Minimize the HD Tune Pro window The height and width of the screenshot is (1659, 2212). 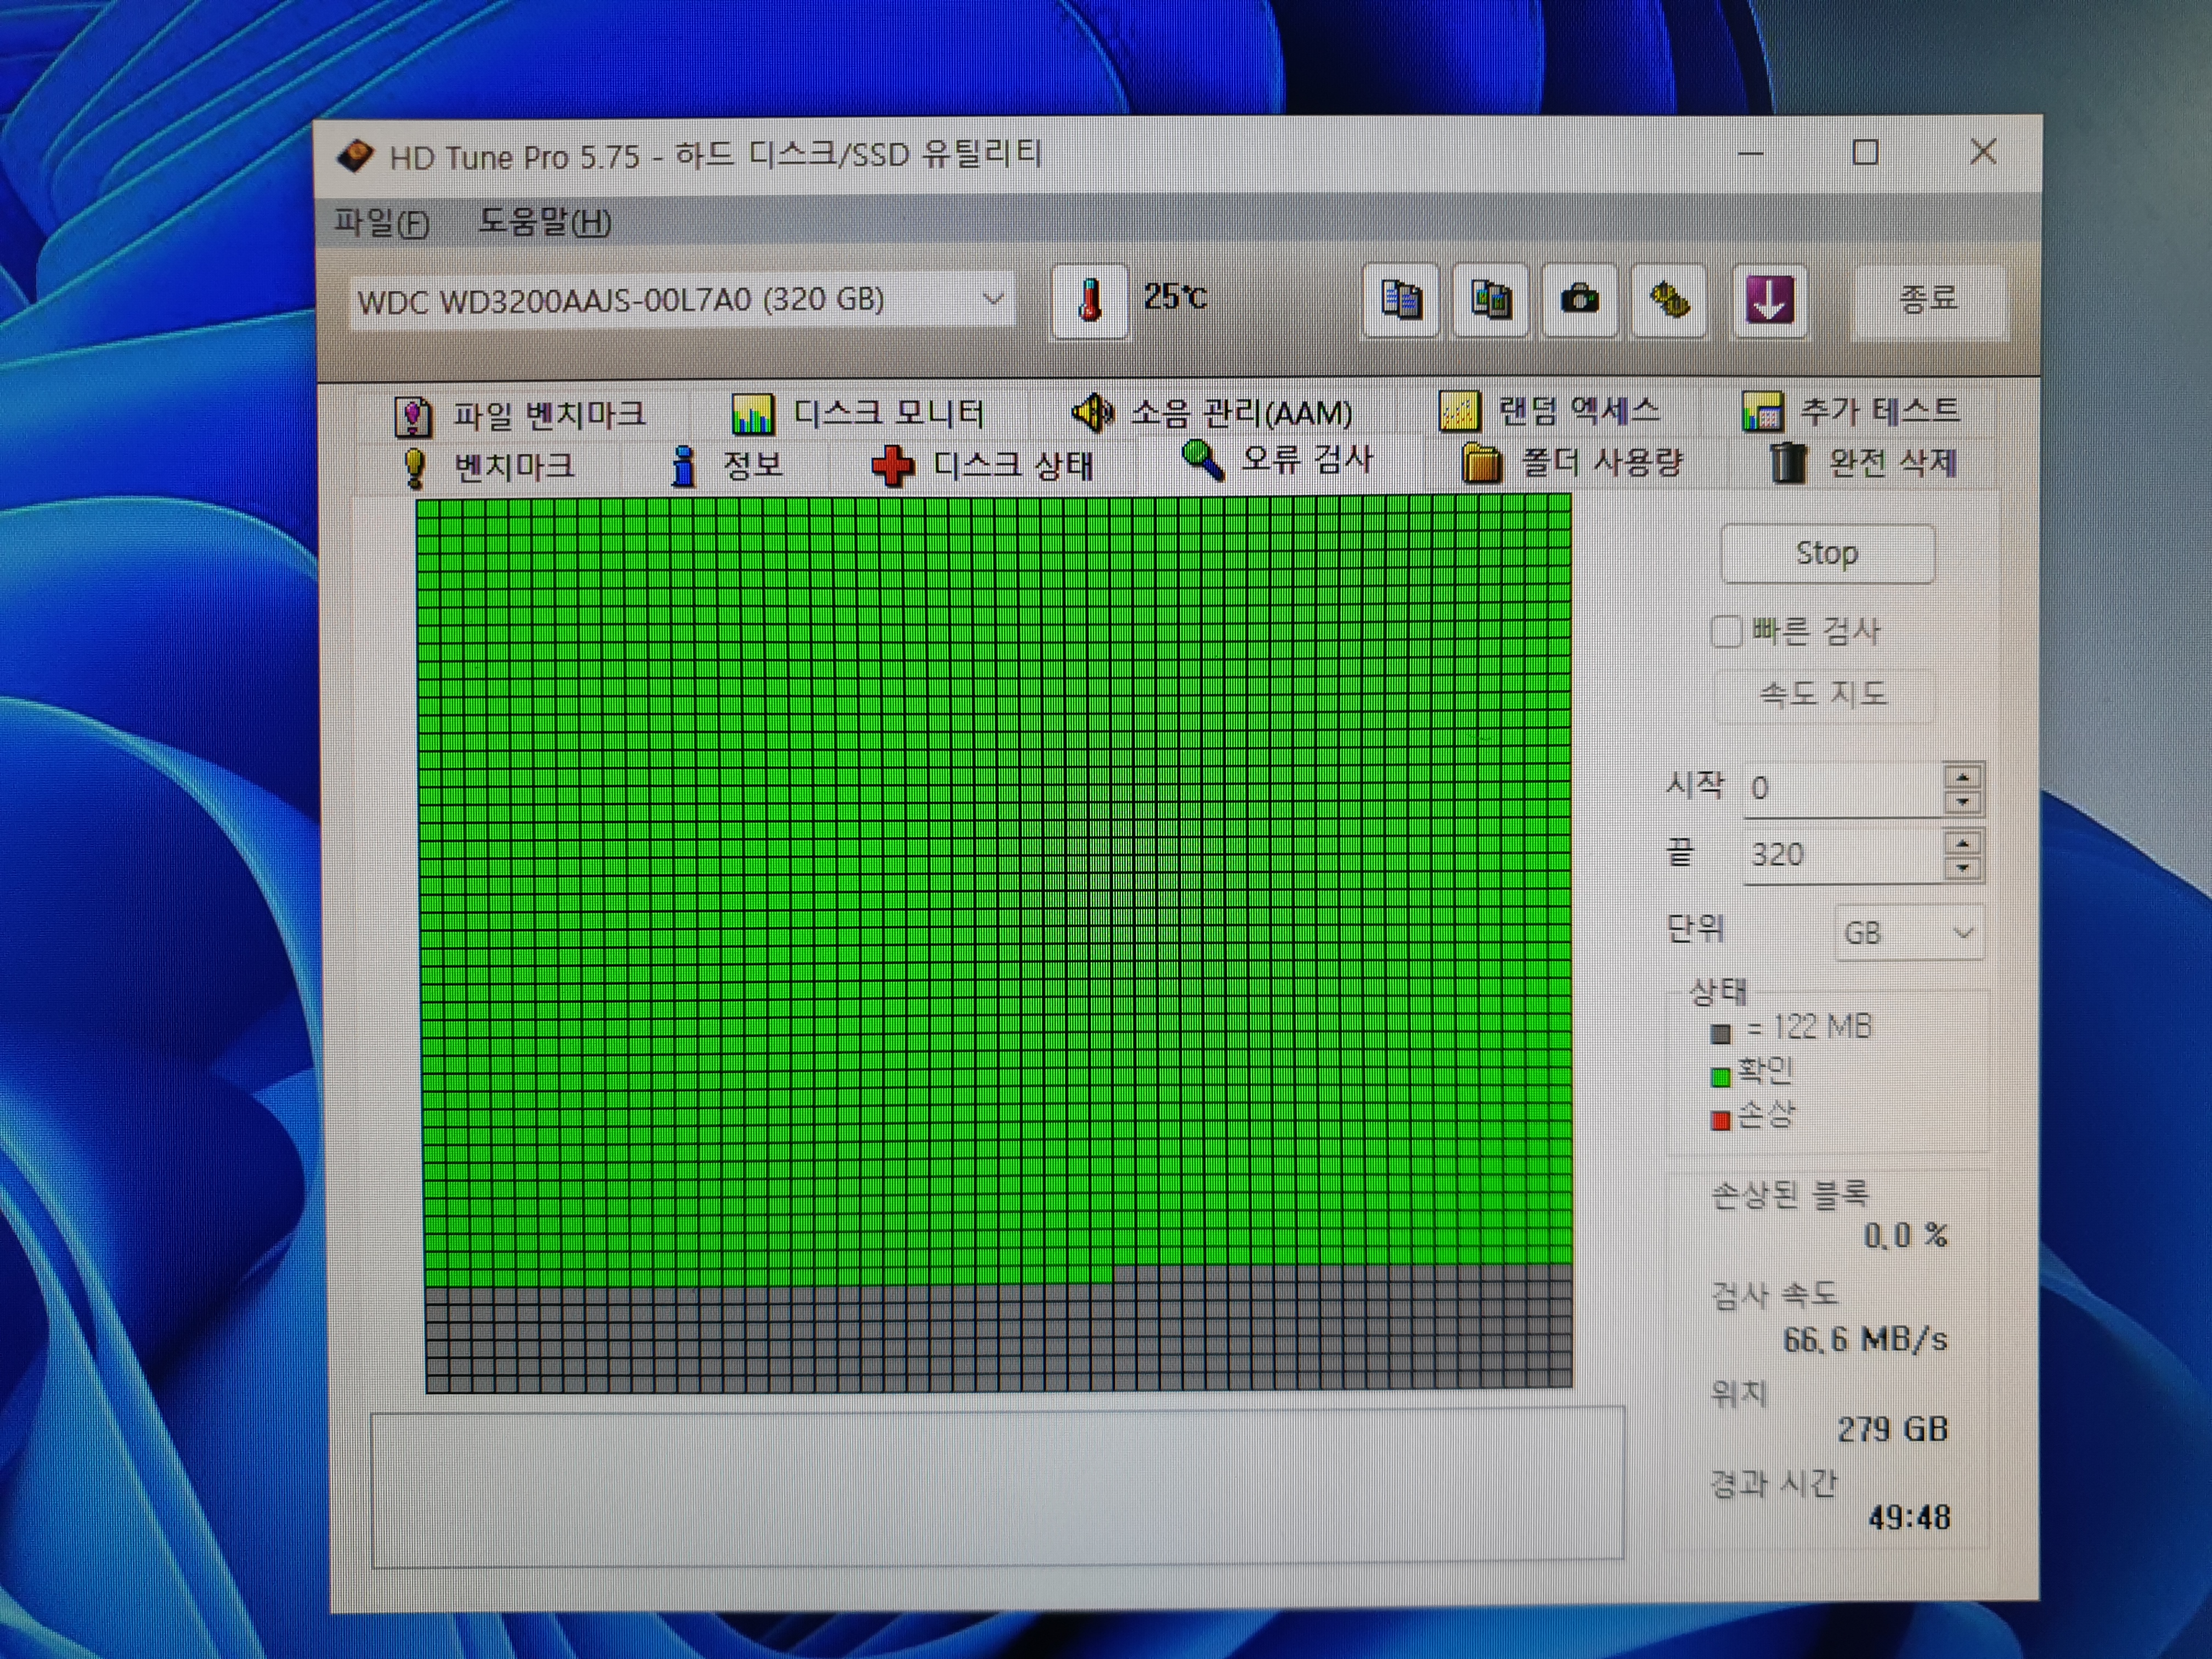[x=1751, y=153]
